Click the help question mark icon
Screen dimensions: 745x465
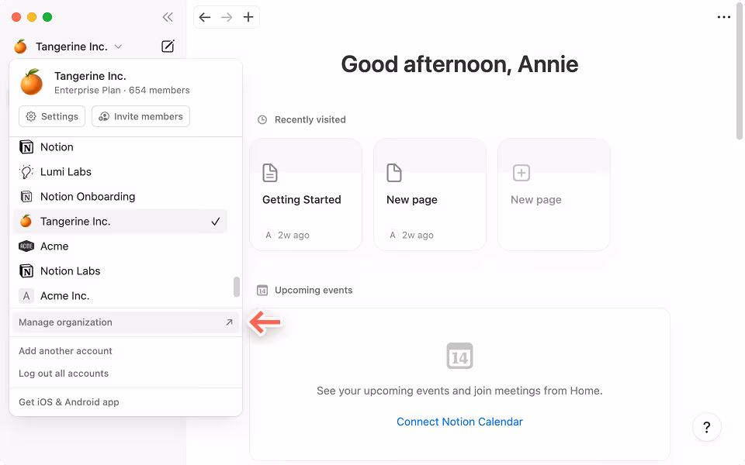pyautogui.click(x=707, y=427)
